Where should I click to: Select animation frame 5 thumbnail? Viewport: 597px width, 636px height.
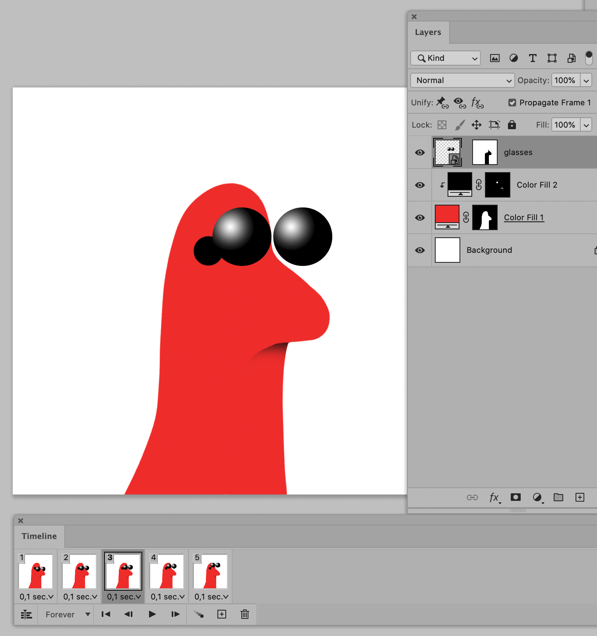211,571
